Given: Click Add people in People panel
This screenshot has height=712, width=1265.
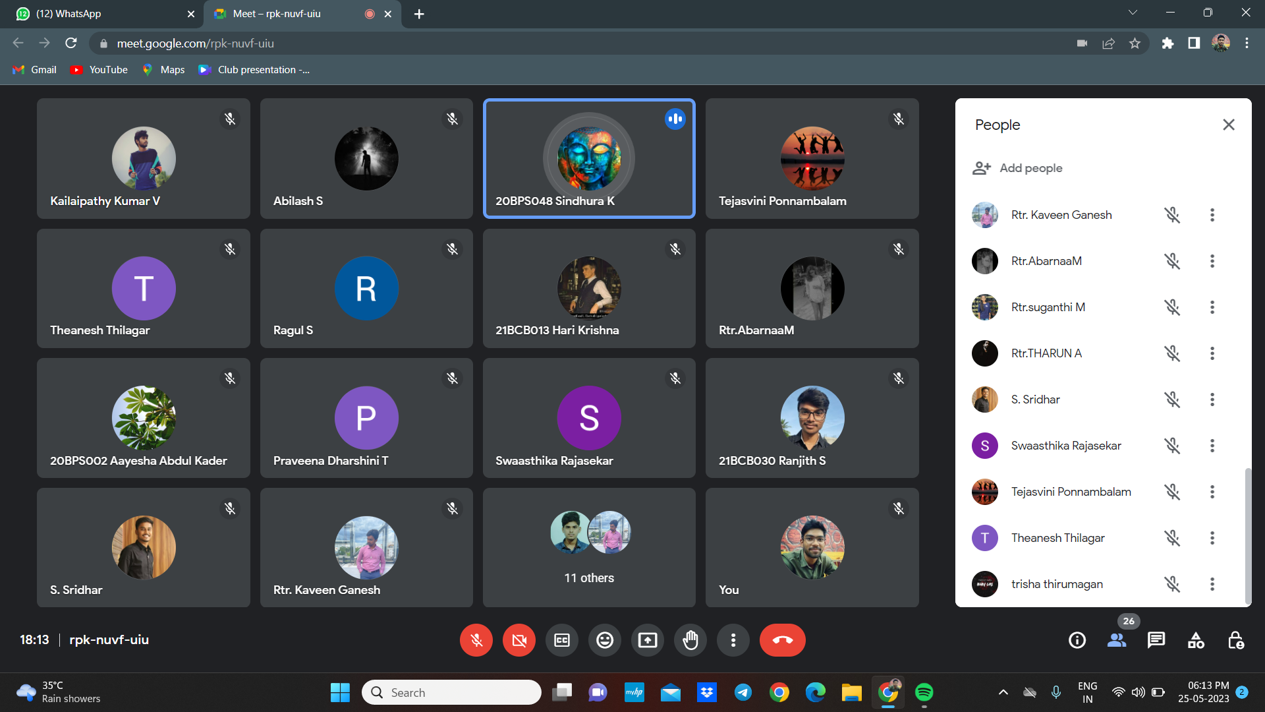Looking at the screenshot, I should [x=1018, y=168].
